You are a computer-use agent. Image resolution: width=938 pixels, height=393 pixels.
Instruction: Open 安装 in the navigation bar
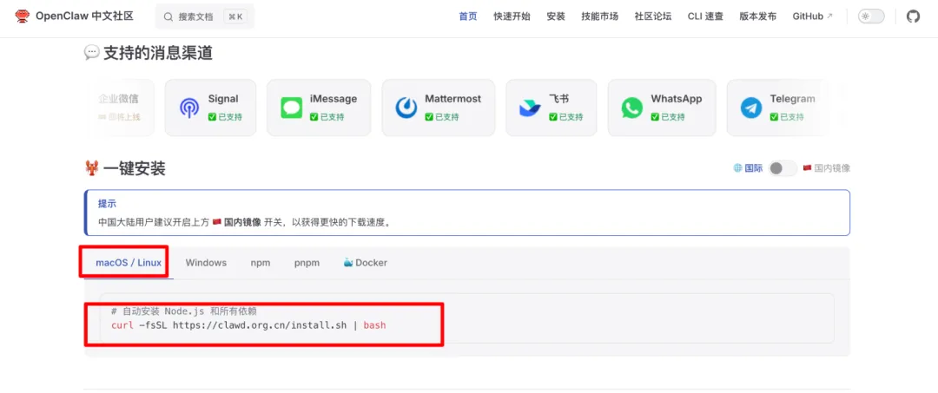556,16
